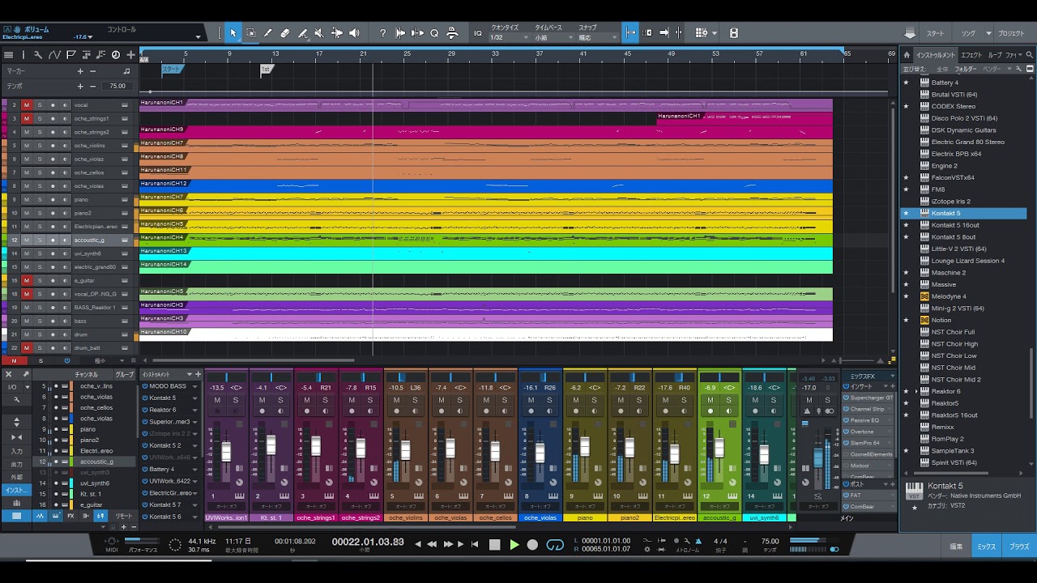Solo the piano track
This screenshot has width=1037, height=583.
tap(39, 199)
